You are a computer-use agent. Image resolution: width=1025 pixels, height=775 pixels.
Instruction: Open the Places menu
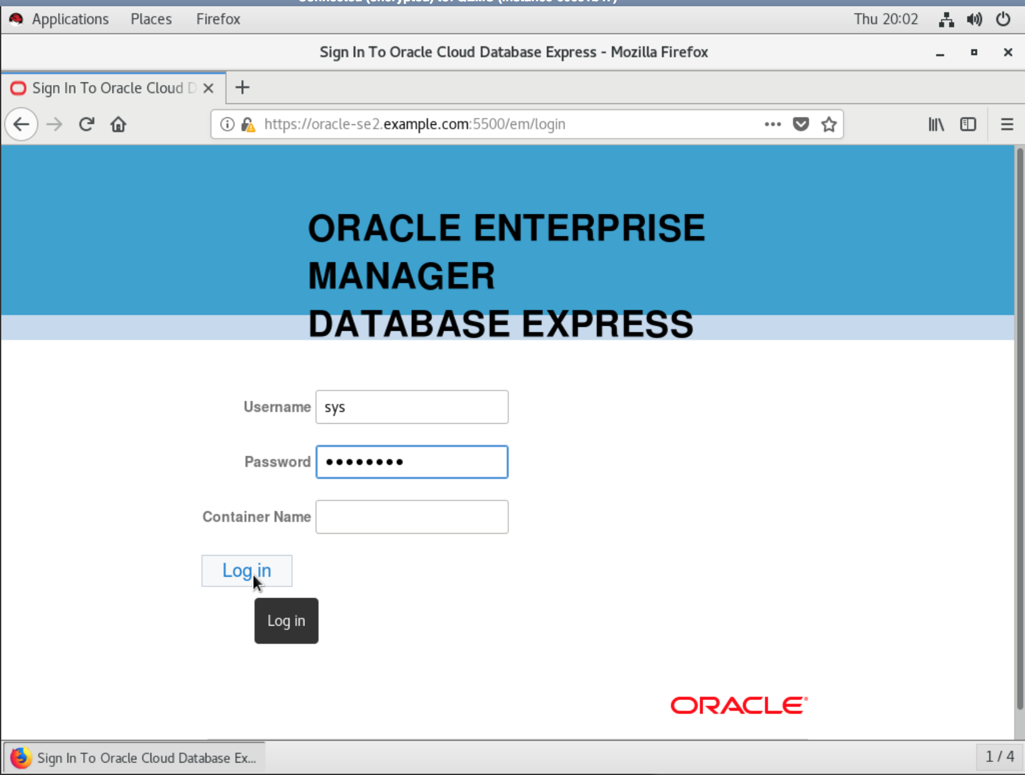click(x=151, y=19)
